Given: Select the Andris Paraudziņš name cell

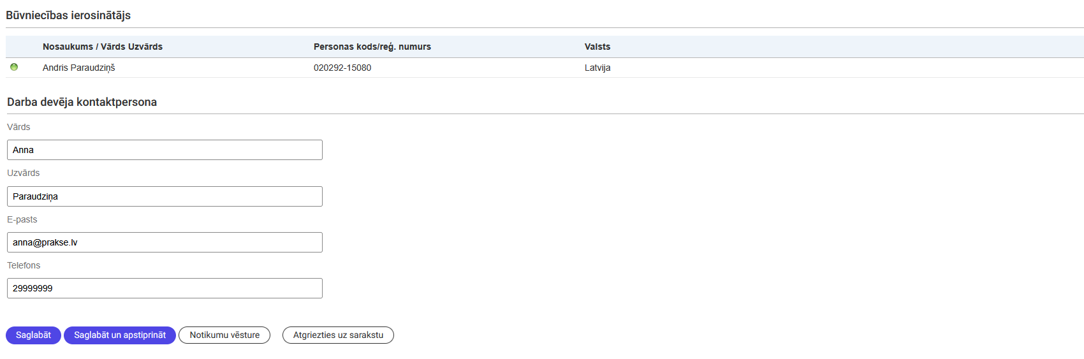Looking at the screenshot, I should [79, 68].
